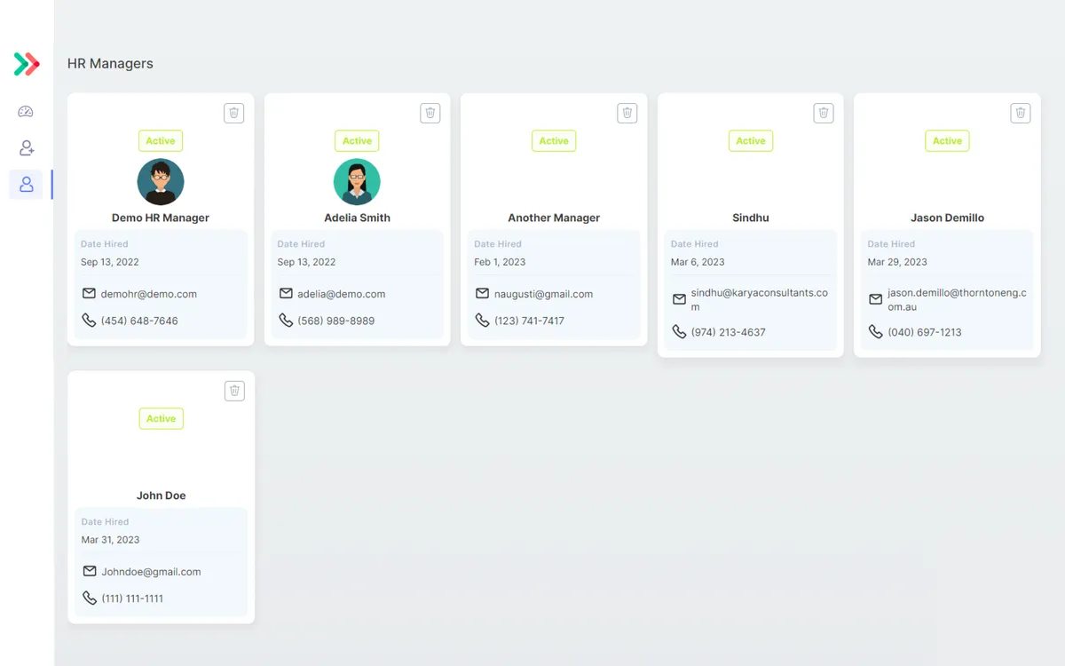This screenshot has height=666, width=1065.
Task: Click hire date Mar 6, 2023
Action: point(698,262)
